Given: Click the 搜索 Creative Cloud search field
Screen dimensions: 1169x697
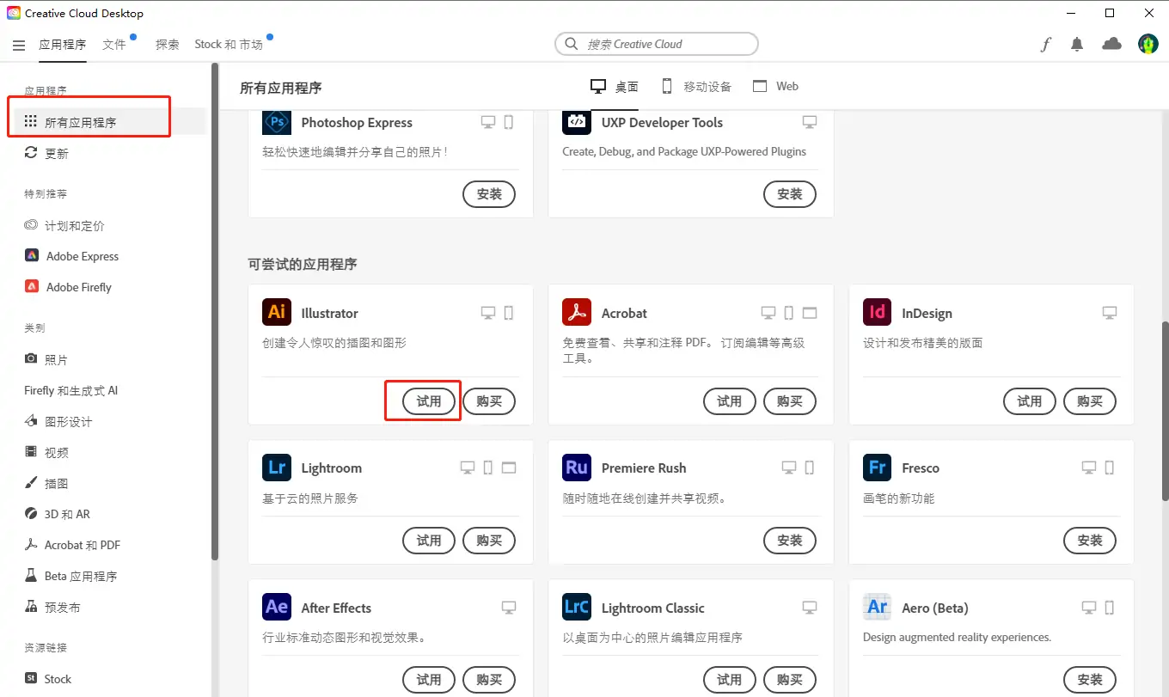Looking at the screenshot, I should pos(656,44).
